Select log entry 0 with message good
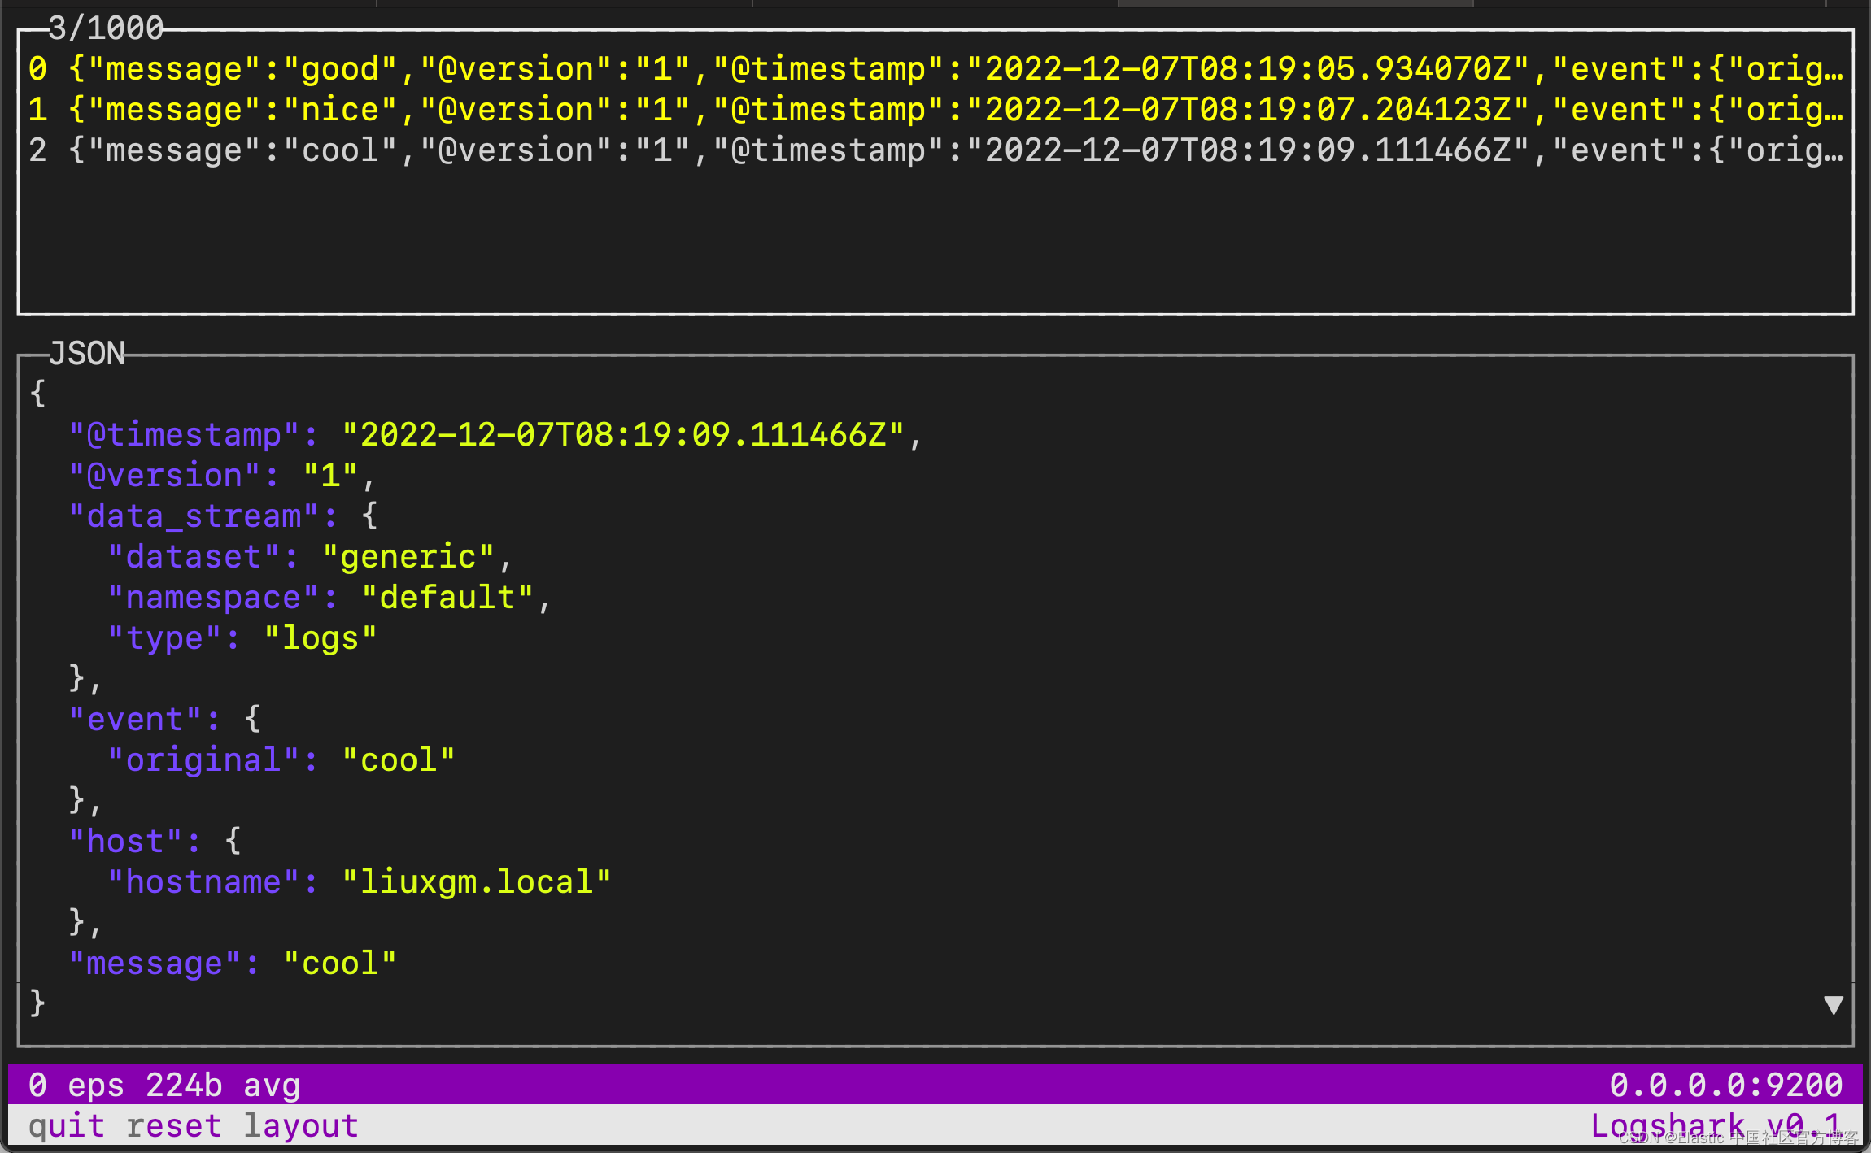Screen dimensions: 1871x1153 pyautogui.click(x=488, y=68)
